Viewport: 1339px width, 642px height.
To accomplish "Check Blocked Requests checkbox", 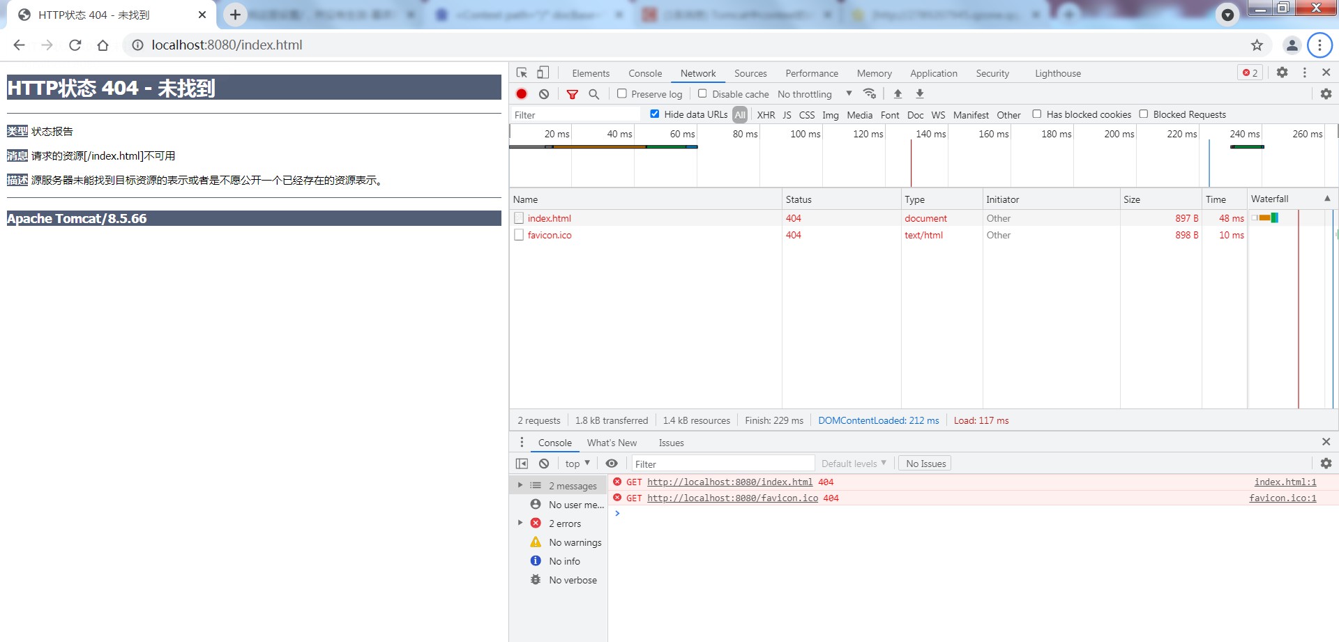I will (x=1143, y=114).
